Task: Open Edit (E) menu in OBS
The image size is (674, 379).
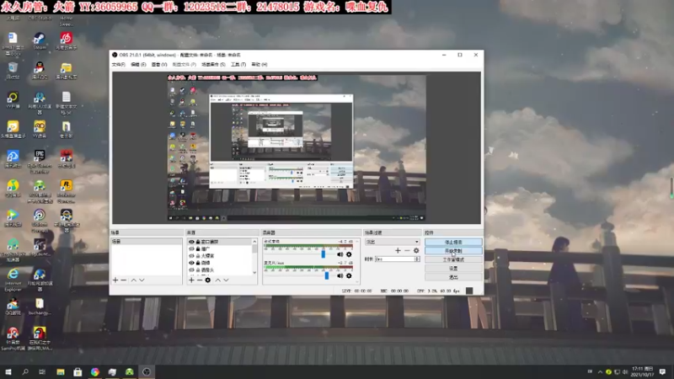Action: point(138,65)
